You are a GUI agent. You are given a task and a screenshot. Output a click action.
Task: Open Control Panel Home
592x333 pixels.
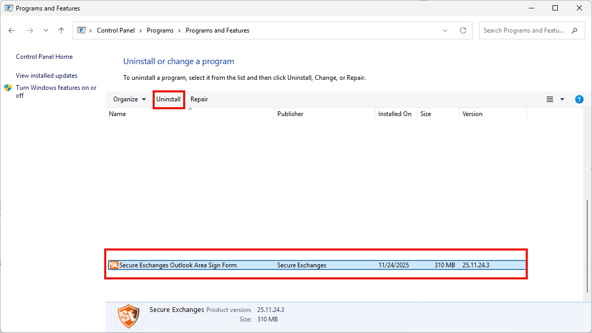44,57
